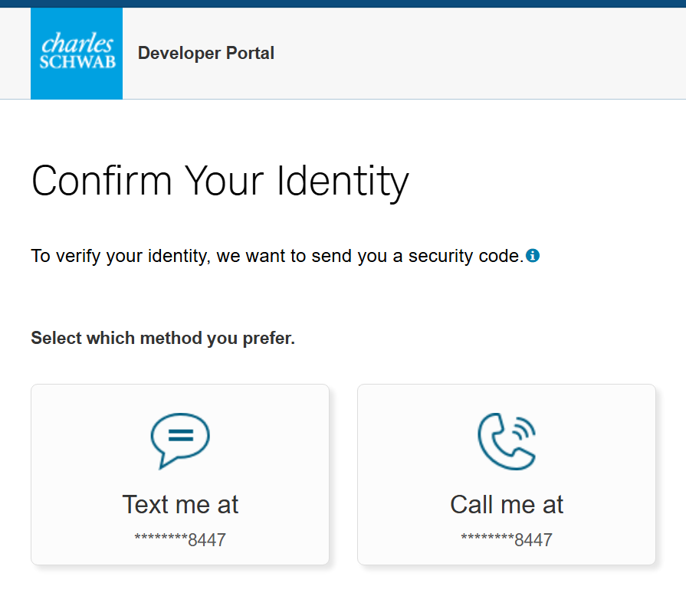Click "Select which method you prefer." text
This screenshot has width=686, height=596.
[163, 338]
